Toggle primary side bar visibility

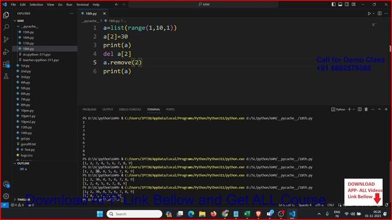(333, 4)
